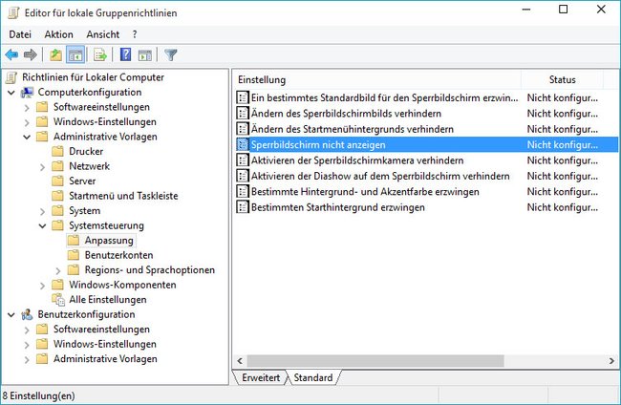Click the Richtlinien für Lokaler Computer scroll icon

click(11, 77)
